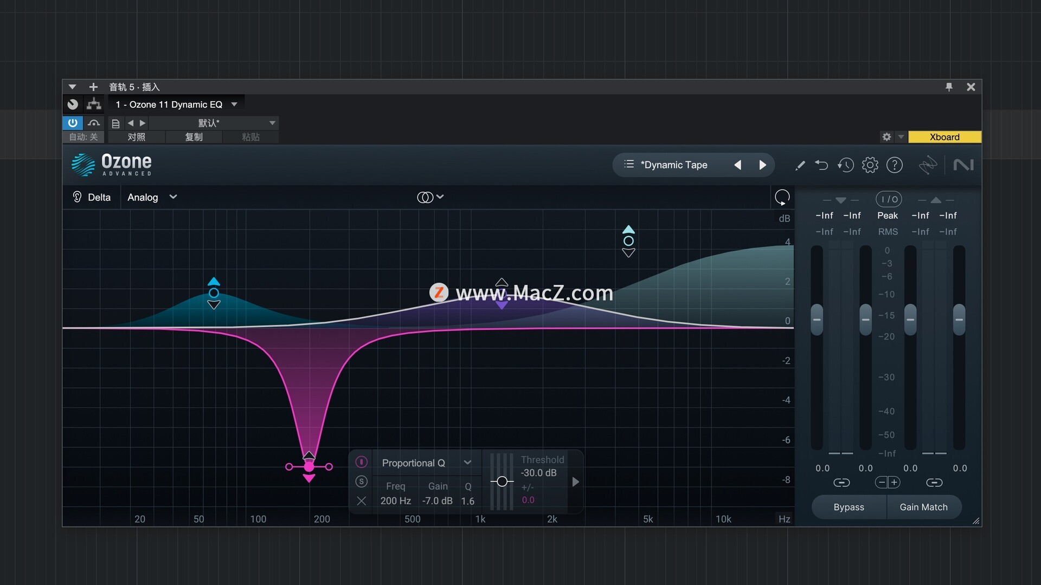Click the 对照 compare button
This screenshot has width=1041, height=585.
136,137
